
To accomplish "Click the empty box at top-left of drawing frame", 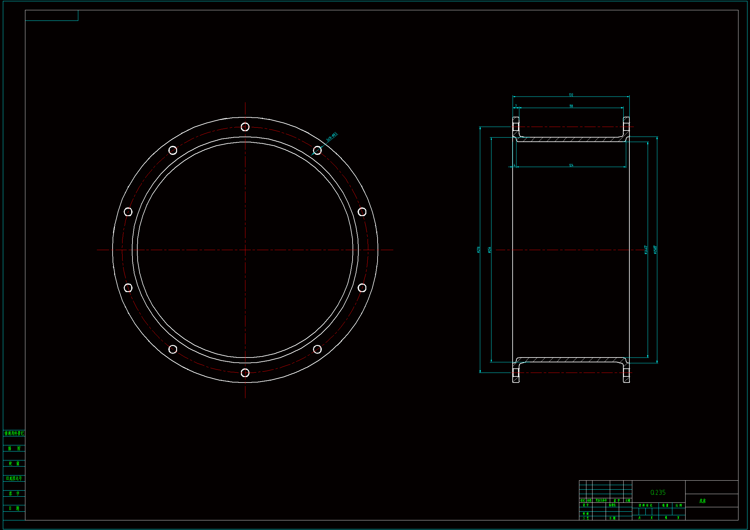I will (x=52, y=15).
